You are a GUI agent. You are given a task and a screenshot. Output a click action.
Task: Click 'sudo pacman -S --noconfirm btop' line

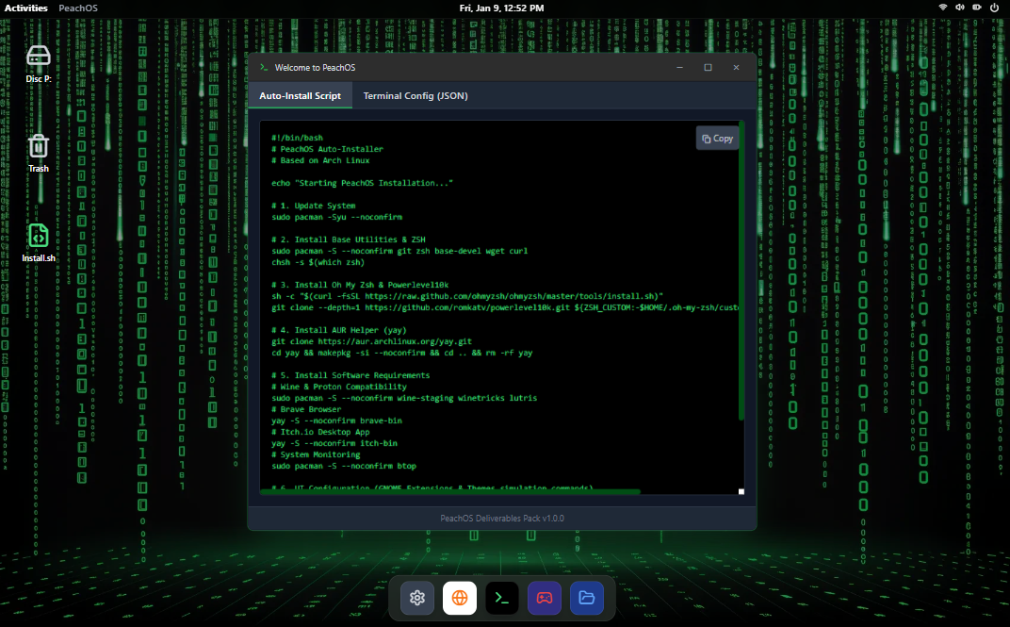point(344,466)
